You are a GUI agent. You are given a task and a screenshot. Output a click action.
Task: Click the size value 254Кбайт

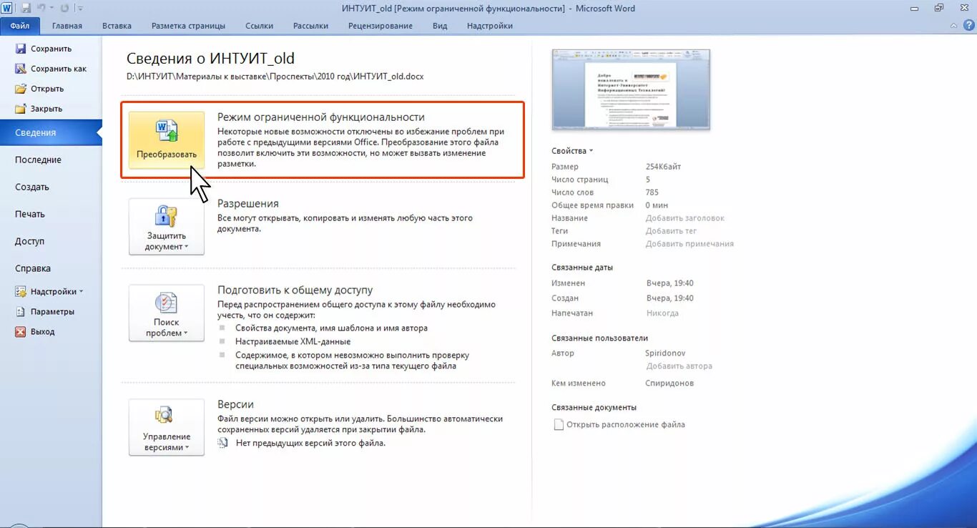pos(663,167)
